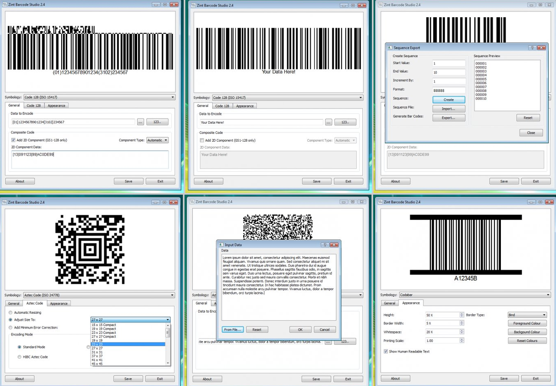Screen dimensions: 556x386
Task: Open the Border Type Bind dropdown
Action: 527,315
